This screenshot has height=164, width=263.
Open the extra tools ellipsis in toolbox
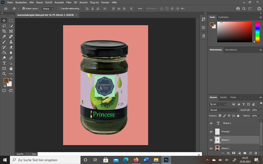pyautogui.click(x=11, y=74)
